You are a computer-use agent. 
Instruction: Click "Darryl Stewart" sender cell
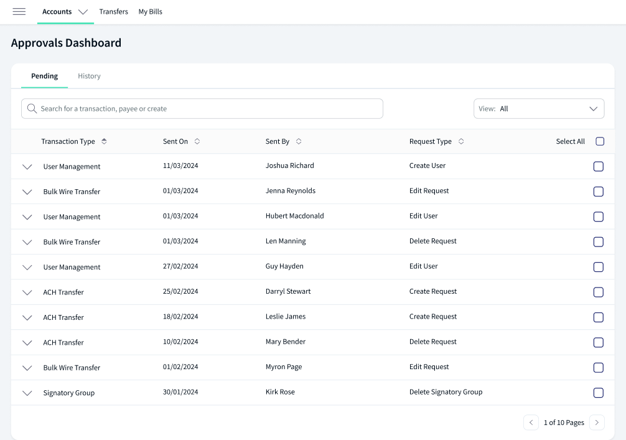288,291
